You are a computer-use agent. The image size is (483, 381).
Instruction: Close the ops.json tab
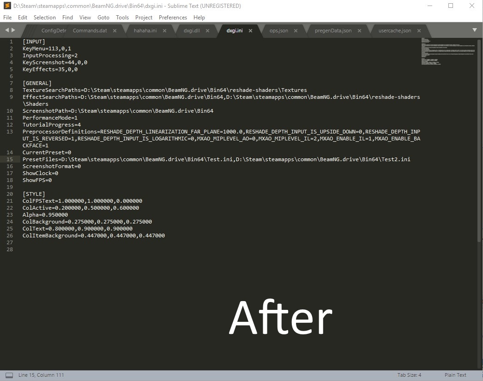coord(296,30)
